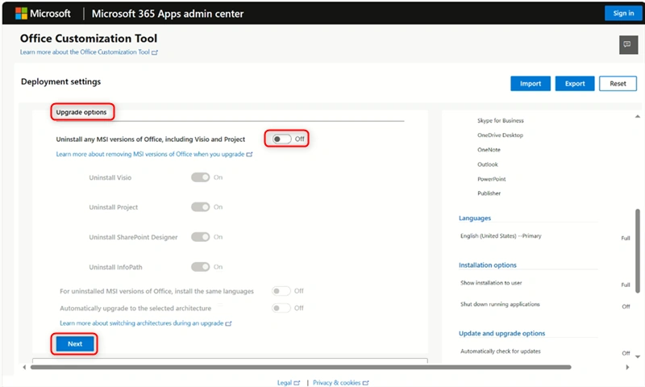Click Show installation to user entry
645x387 pixels.
tap(491, 283)
